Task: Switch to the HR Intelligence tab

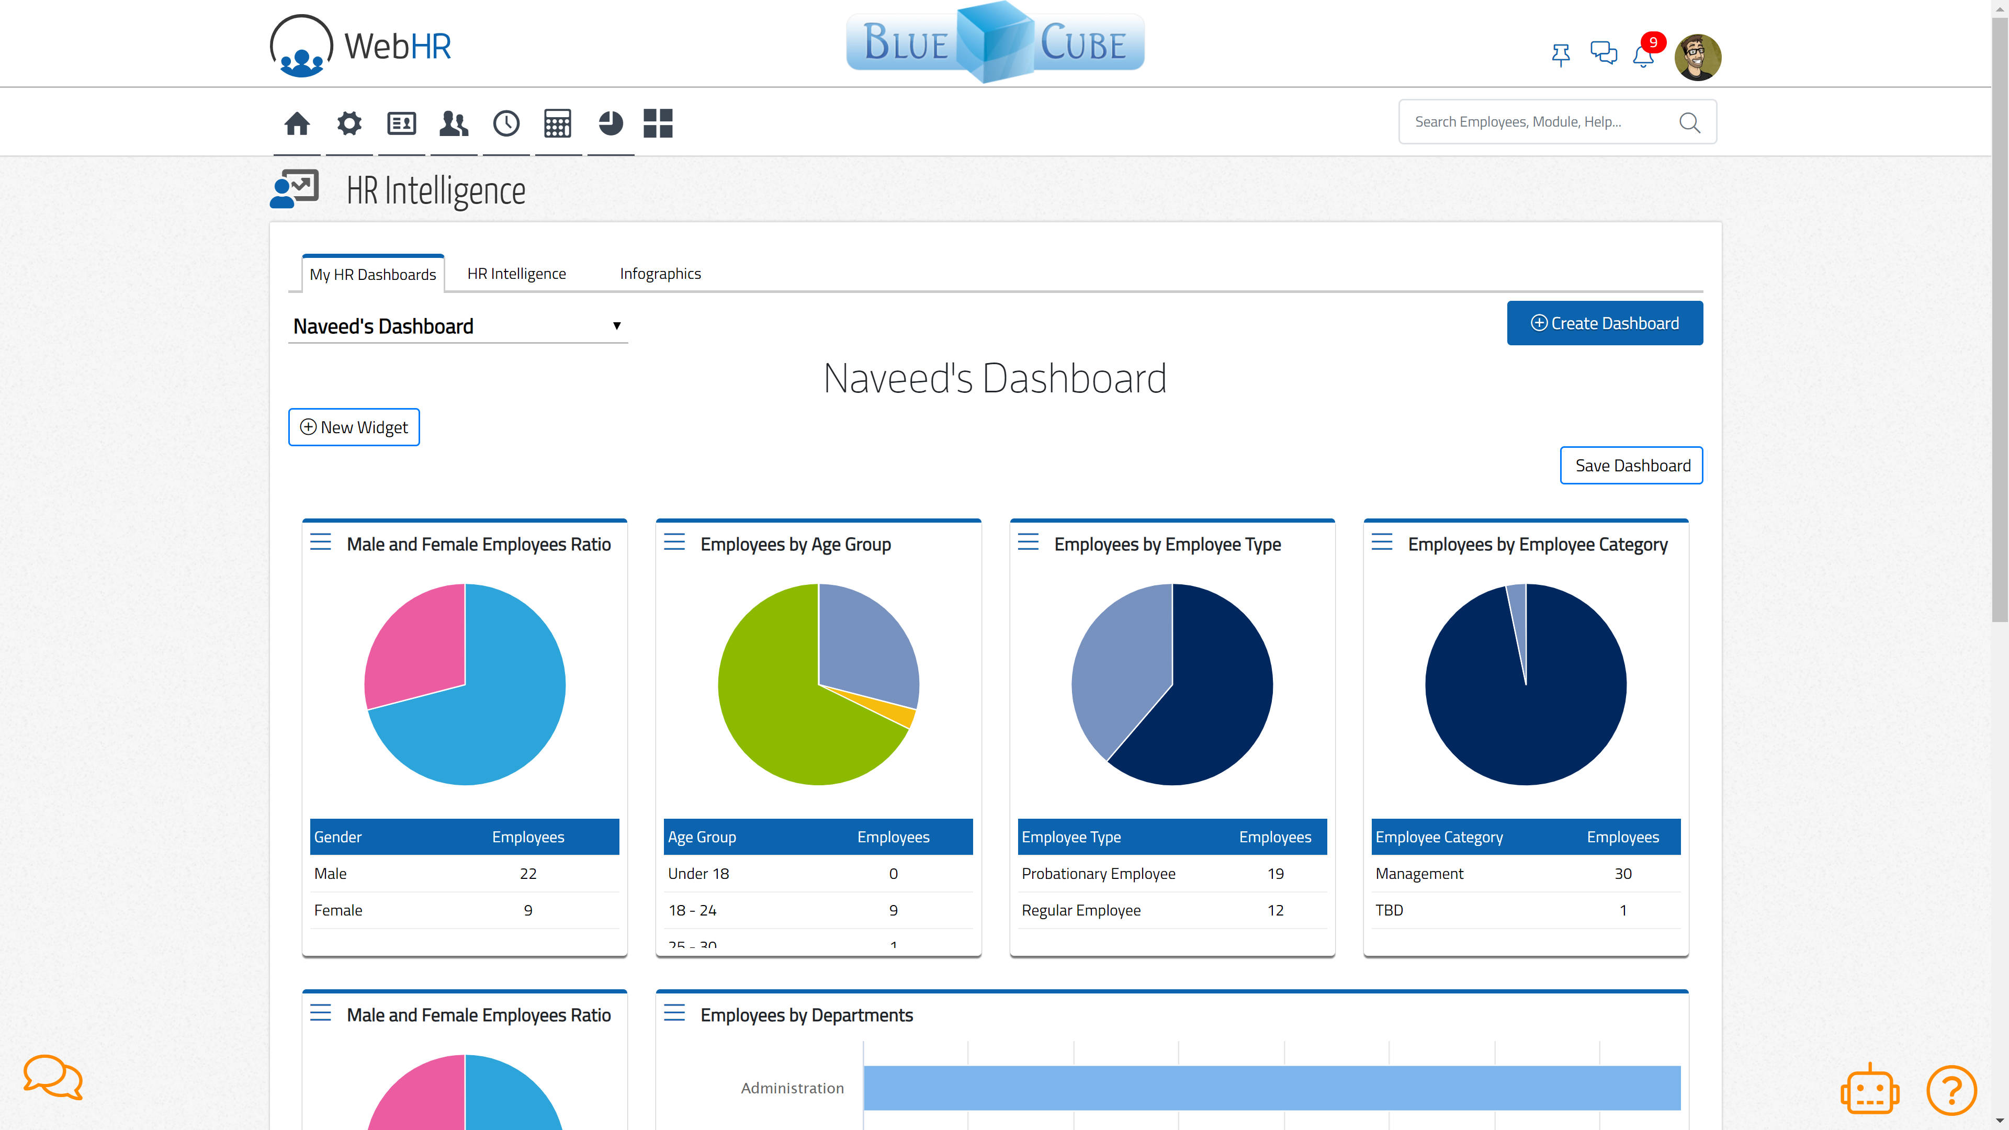Action: 516,273
